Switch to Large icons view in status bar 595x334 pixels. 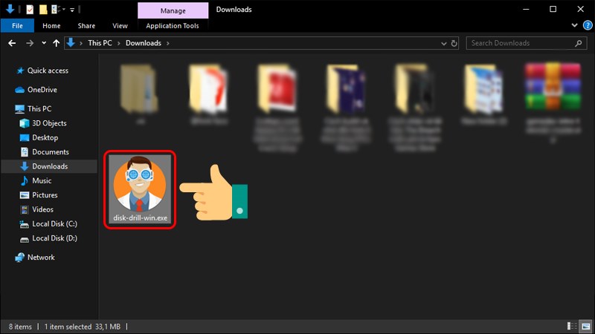[x=584, y=327]
